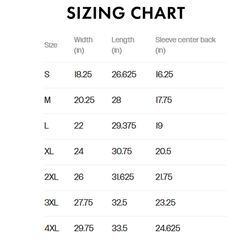Click the 17.75 sleeve value
Screen dimensions: 252x252
pyautogui.click(x=164, y=100)
